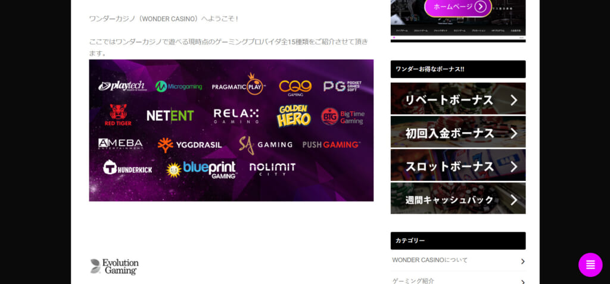The image size is (610, 284).
Task: Click the Thunderkick logo
Action: tap(127, 168)
